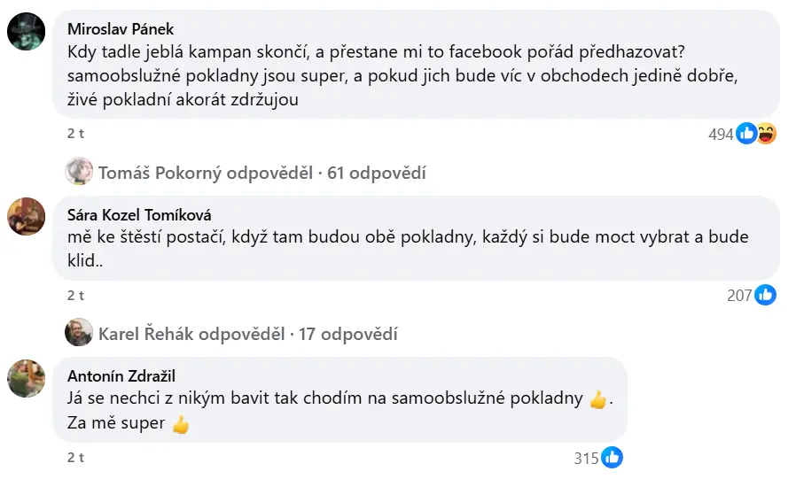
Task: Click Sára Kozel Tomíková's profile avatar
Action: click(x=27, y=216)
